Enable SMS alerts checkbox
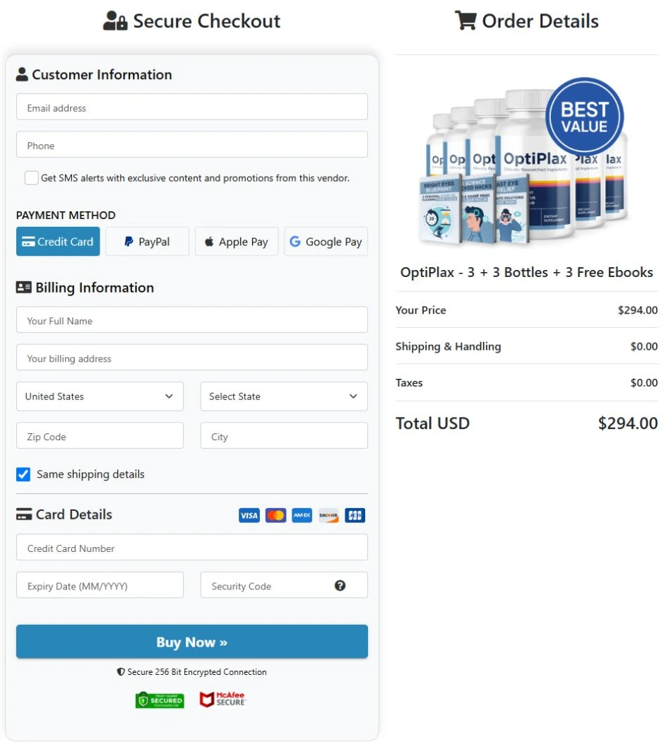Viewport: 664px width, 747px height. [x=32, y=177]
